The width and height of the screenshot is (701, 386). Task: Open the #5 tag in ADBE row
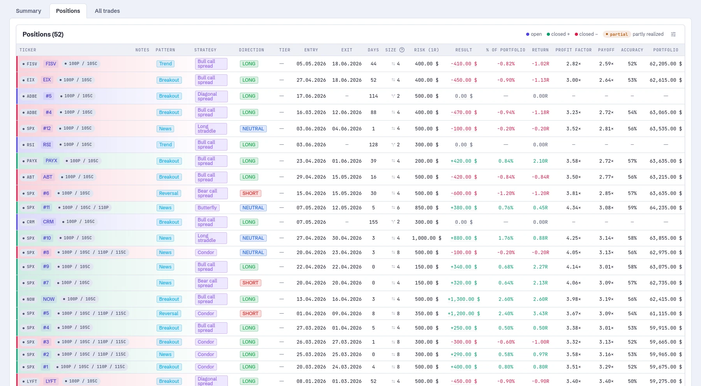coord(49,96)
